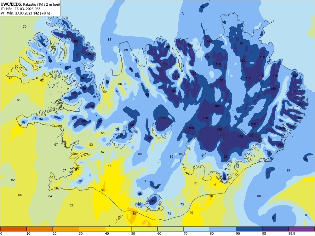Click the purple swatch above 99.9
The width and height of the screenshot is (315, 236).
[x=301, y=229]
